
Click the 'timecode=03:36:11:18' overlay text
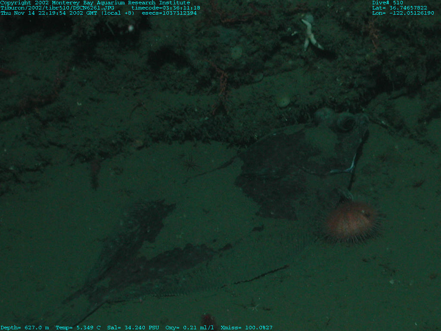[166, 8]
